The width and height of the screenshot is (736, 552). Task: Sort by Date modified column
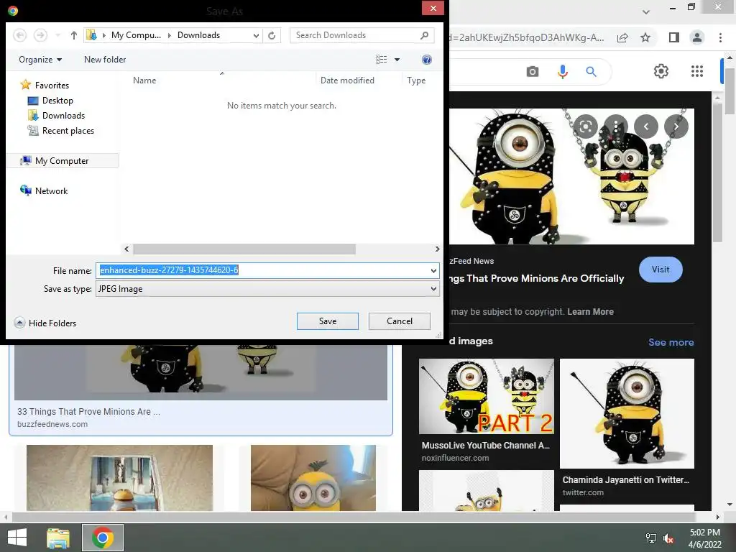pyautogui.click(x=347, y=80)
